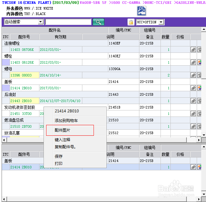Click note pencil icon for 21510 2B700
The width and height of the screenshot is (206, 202).
pos(193,126)
